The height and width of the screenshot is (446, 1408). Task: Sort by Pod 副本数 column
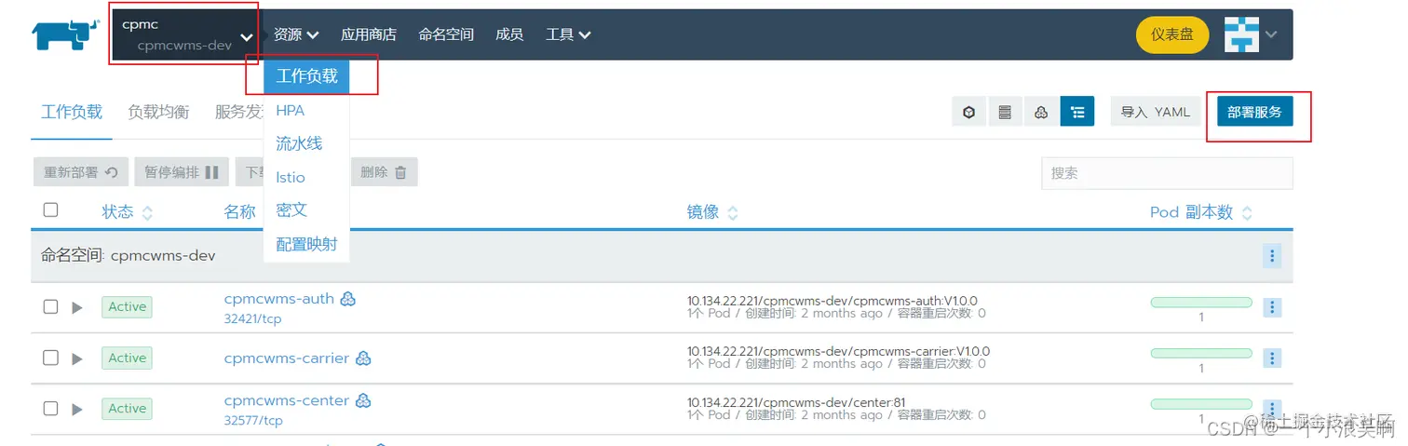click(x=1201, y=212)
